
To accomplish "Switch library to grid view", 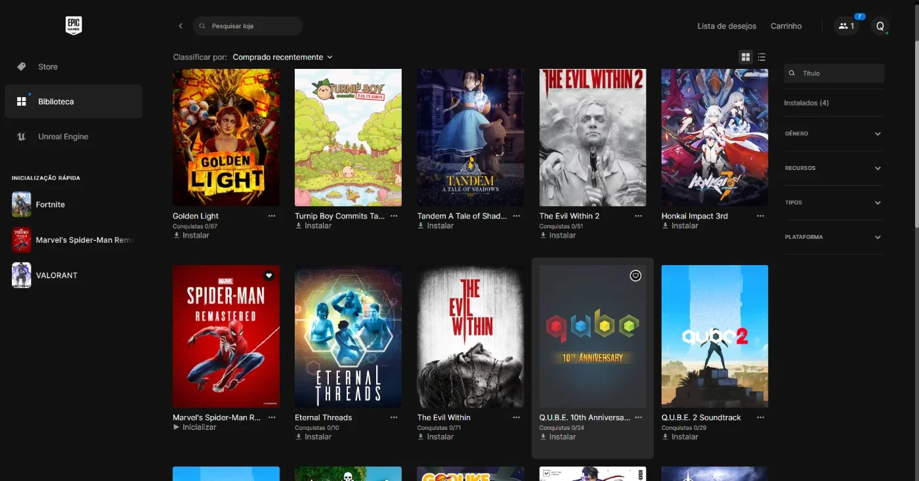I will coord(746,57).
